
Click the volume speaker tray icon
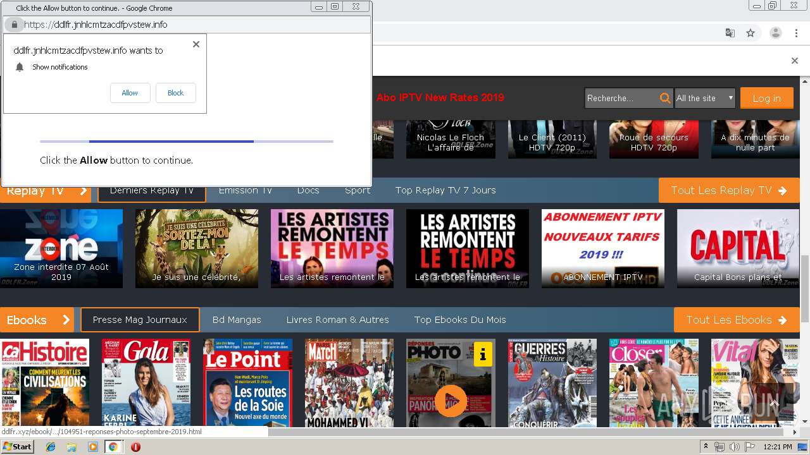(x=734, y=447)
